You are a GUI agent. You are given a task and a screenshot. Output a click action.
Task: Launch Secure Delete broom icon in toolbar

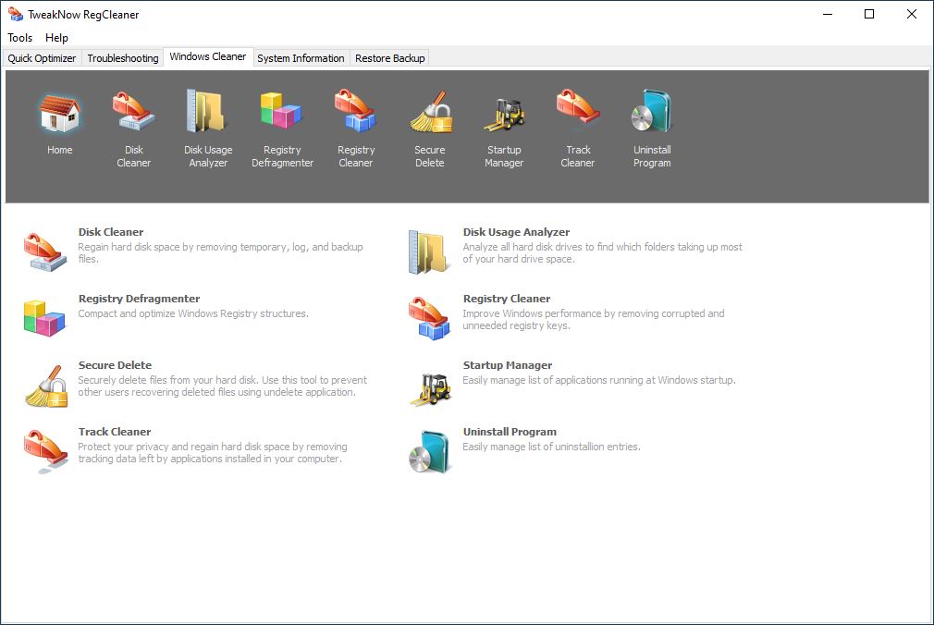point(431,112)
